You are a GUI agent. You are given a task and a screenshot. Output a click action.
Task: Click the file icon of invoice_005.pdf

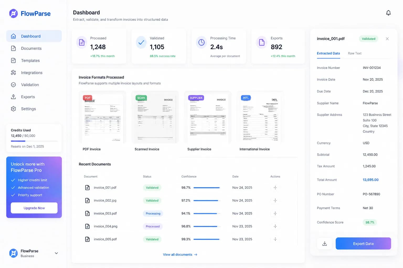click(87, 239)
